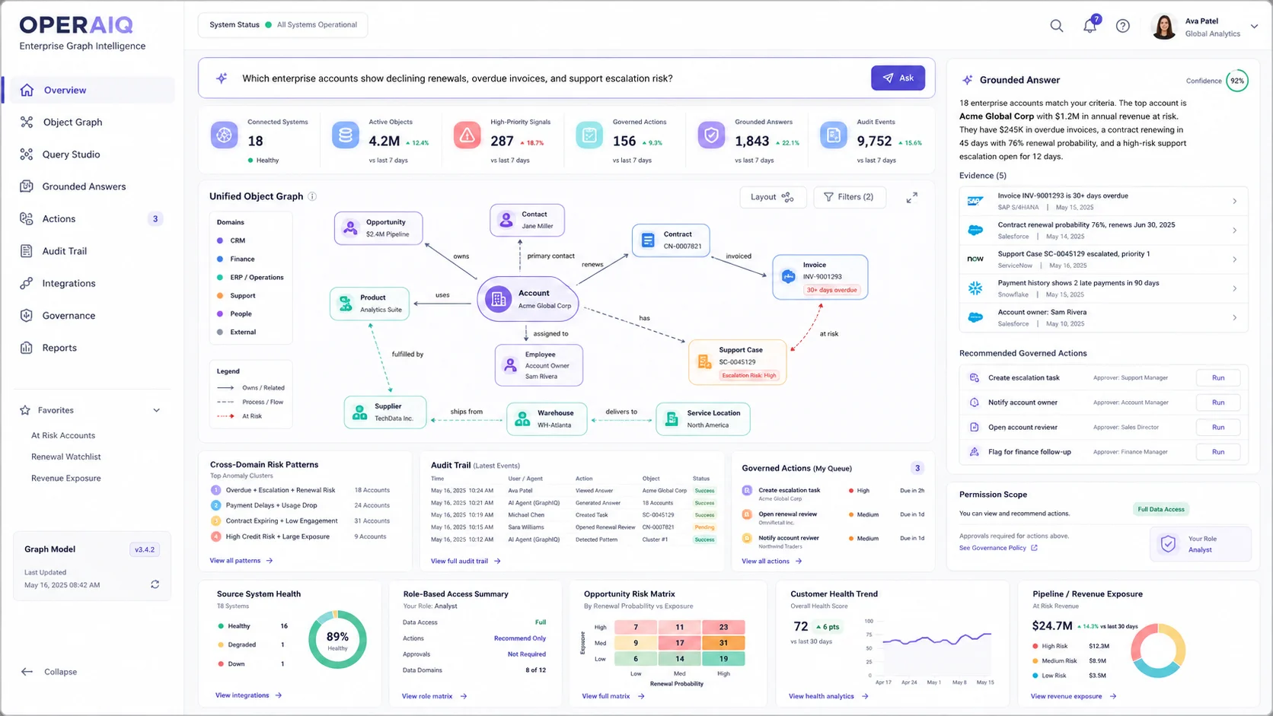Select the Support Case SC-0045129 node
Image resolution: width=1273 pixels, height=716 pixels.
coord(738,362)
